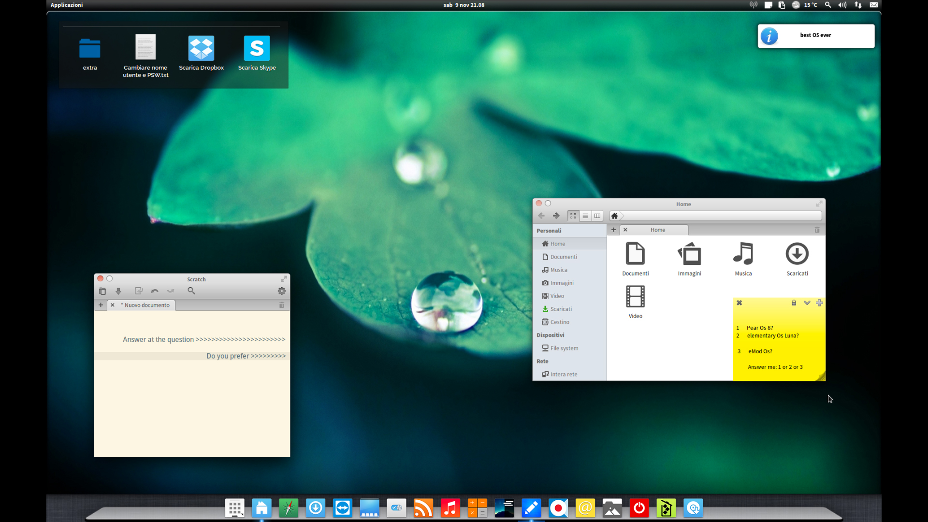Click the best OS ever notification

[x=816, y=36]
